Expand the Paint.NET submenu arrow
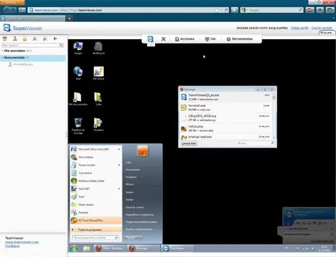 (x=119, y=189)
